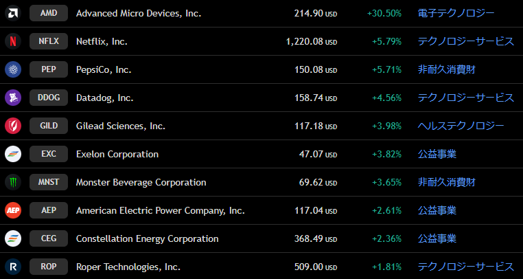Open the 電子テクノロジー sector link
The image size is (523, 279).
coord(456,13)
